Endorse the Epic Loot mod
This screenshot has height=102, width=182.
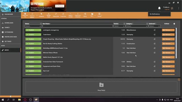pos(155,71)
